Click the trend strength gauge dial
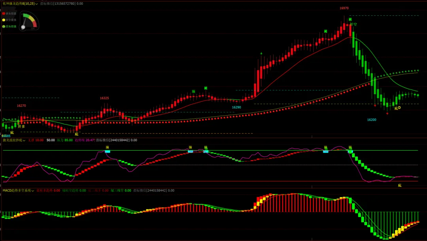 [29, 21]
